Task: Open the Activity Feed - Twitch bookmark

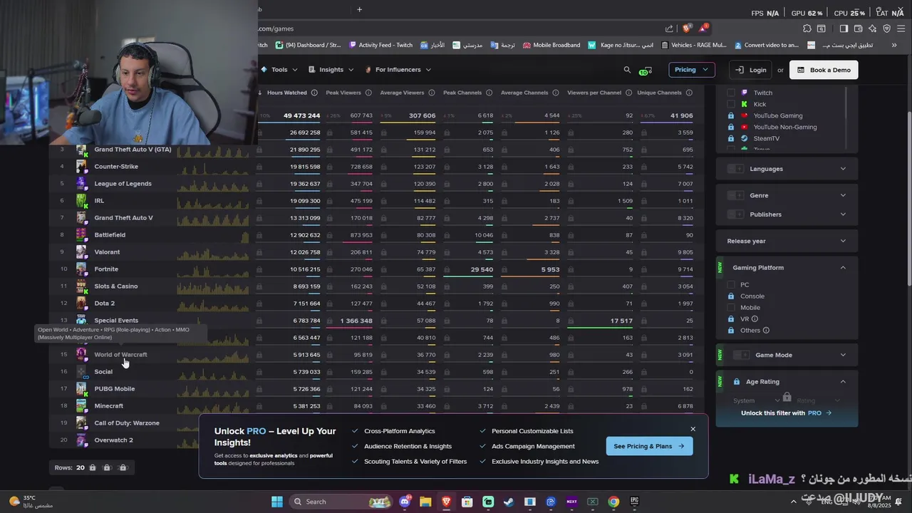Action: 380,45
